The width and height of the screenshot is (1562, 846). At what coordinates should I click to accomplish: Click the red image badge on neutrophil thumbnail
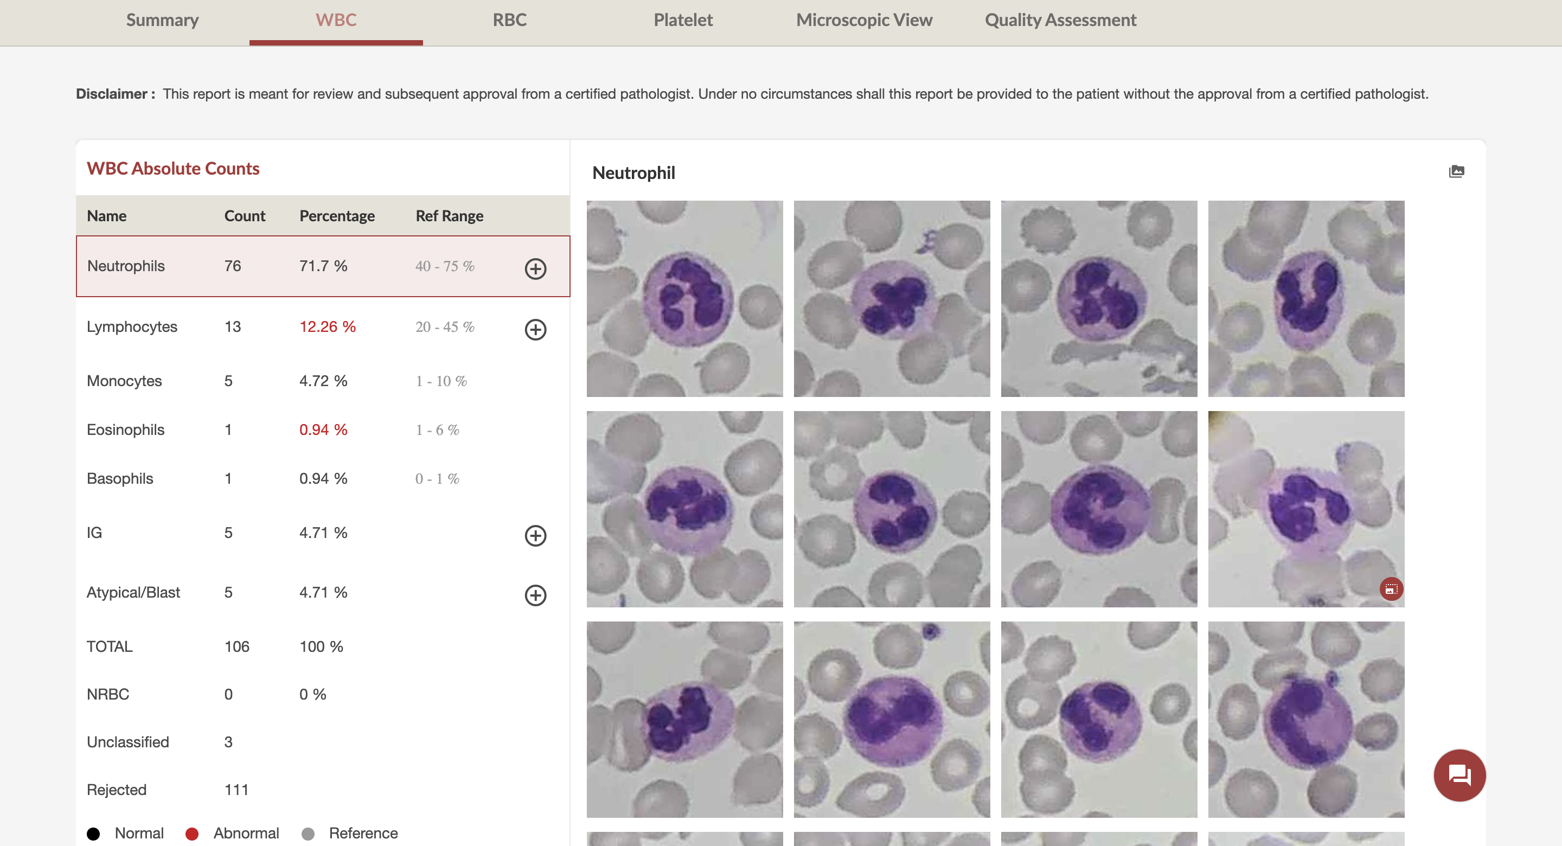[1391, 588]
